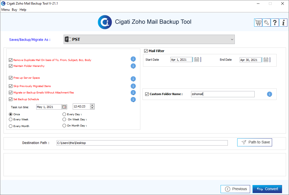Toggle Free up Server Space checkbox
This screenshot has height=195, width=289.
(x=10, y=78)
